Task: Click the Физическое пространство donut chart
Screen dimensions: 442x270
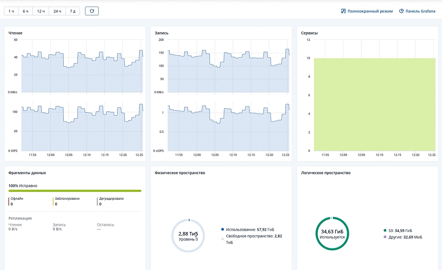Action: [188, 236]
